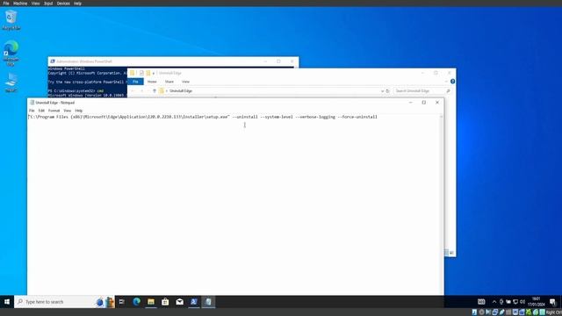
Task: Click the magnifier icon in Explorer search box
Action: [448, 91]
